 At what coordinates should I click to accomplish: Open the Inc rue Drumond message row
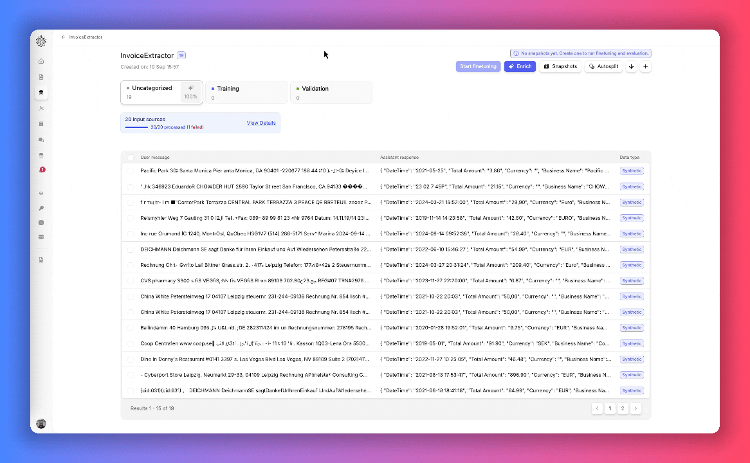point(255,234)
